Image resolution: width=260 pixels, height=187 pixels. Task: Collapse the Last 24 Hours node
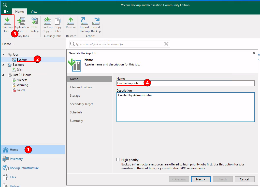click(3, 75)
